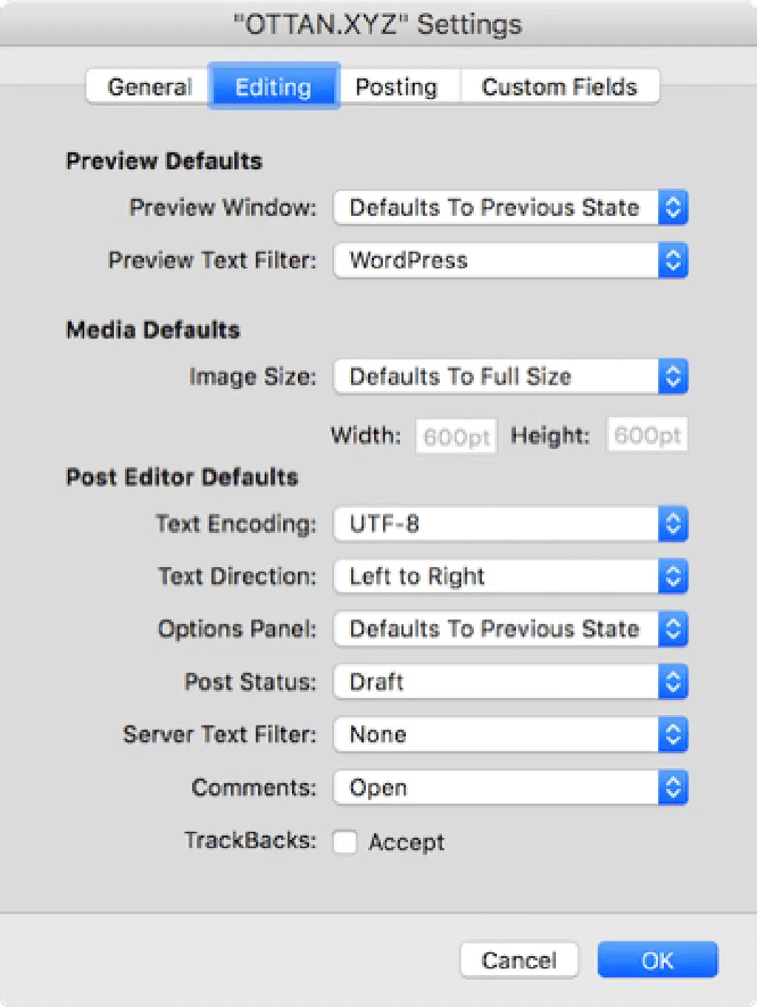Screen dimensions: 757x1007
Task: Open the Text Encoding dropdown
Action: pyautogui.click(x=510, y=524)
